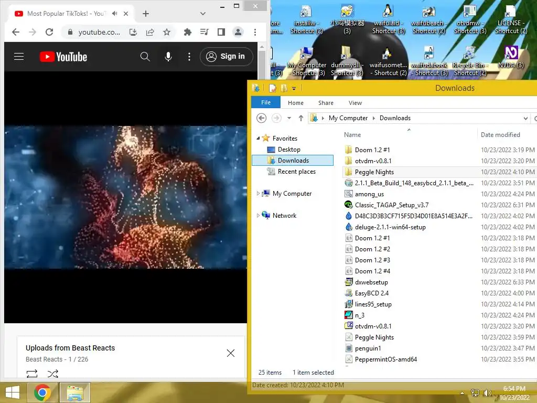Open Home ribbon tab in Explorer
Viewport: 537px width, 403px height.
[x=296, y=103]
